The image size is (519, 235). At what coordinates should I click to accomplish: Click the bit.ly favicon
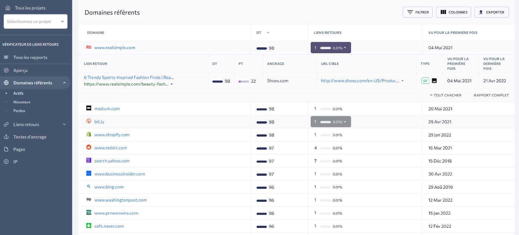(89, 121)
